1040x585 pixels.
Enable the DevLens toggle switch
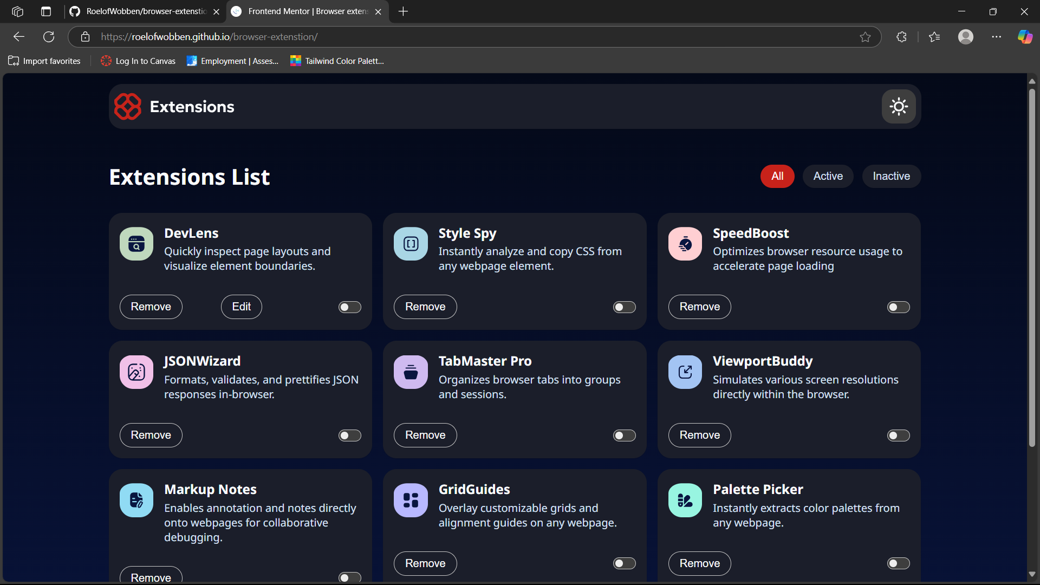[349, 307]
